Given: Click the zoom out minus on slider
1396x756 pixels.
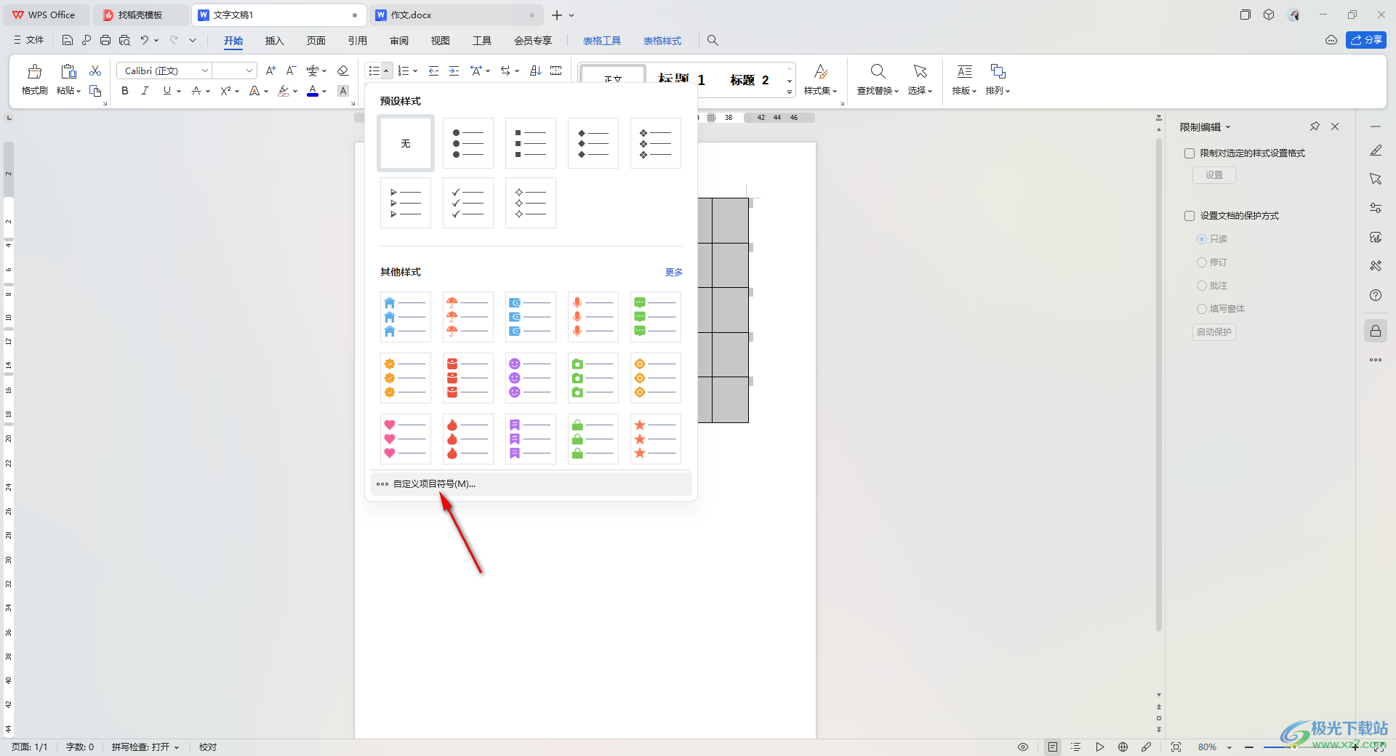Looking at the screenshot, I should tap(1249, 747).
